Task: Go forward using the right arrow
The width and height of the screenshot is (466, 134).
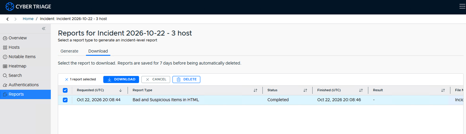Action: click(16, 19)
